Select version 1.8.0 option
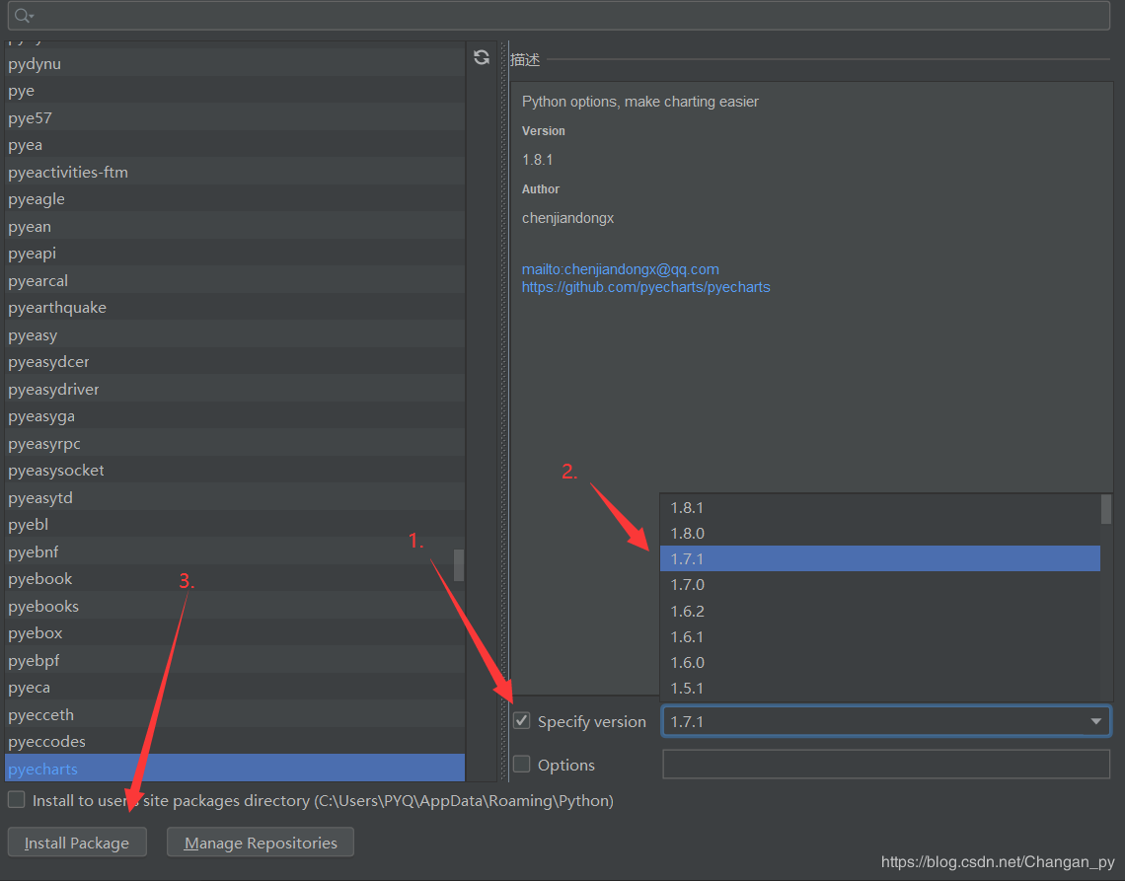 (687, 534)
